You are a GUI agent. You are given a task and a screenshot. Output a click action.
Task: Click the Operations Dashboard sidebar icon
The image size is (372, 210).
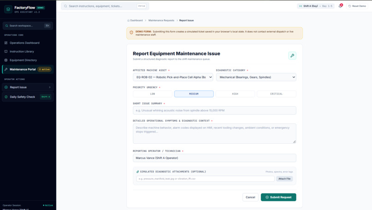[6, 43]
